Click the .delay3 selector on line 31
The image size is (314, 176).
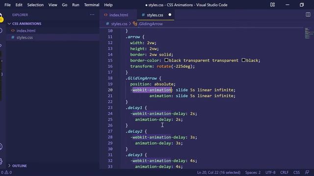pos(134,155)
